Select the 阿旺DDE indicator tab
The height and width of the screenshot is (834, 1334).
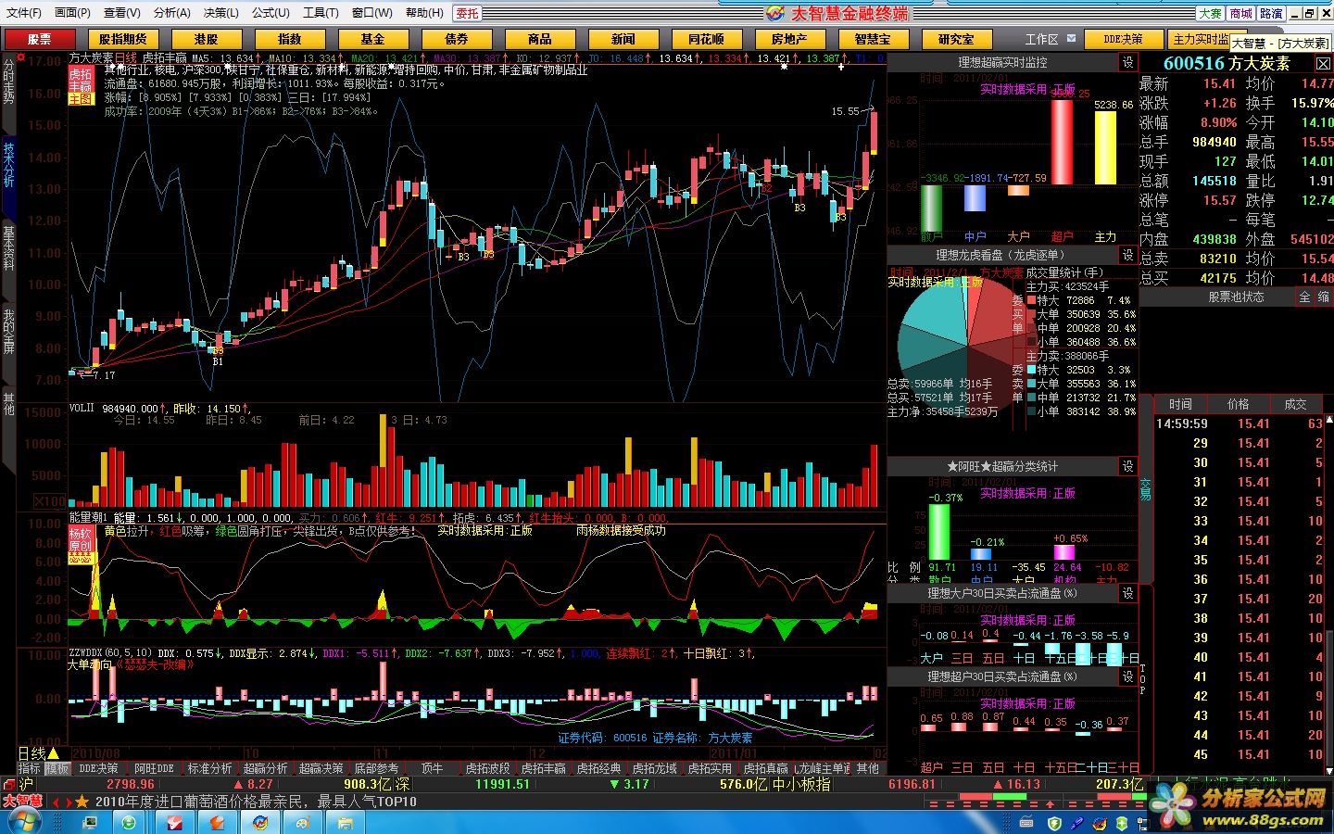pos(155,768)
